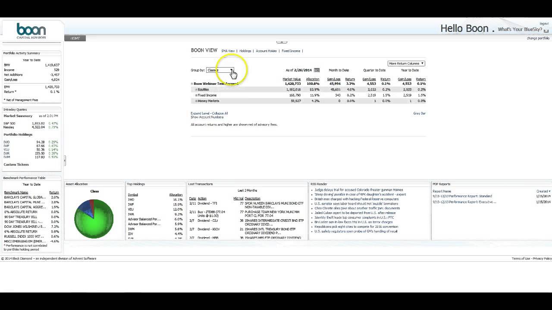
Task: Expand the Fixed Income row
Action: coord(196,95)
